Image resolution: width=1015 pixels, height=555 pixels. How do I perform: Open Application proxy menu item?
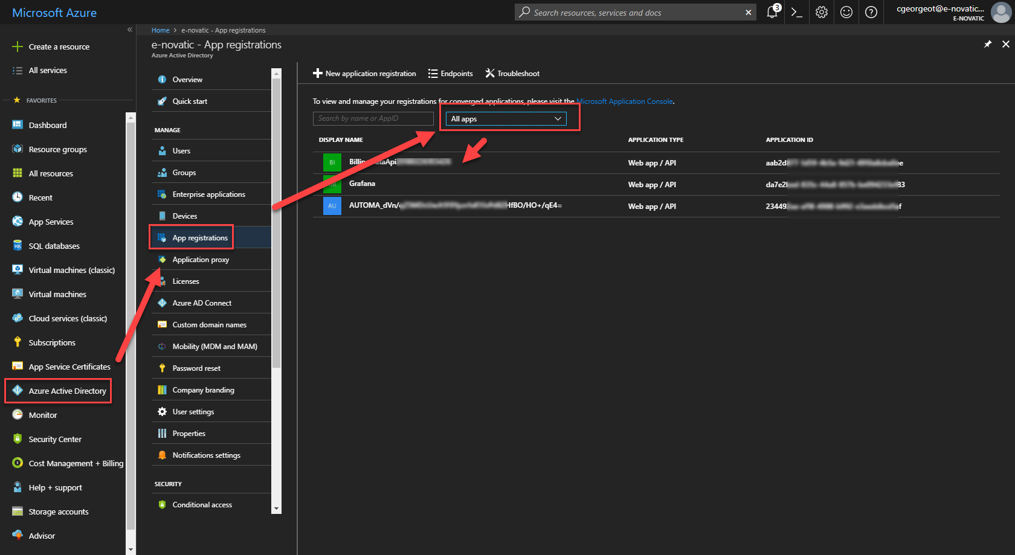click(x=211, y=260)
